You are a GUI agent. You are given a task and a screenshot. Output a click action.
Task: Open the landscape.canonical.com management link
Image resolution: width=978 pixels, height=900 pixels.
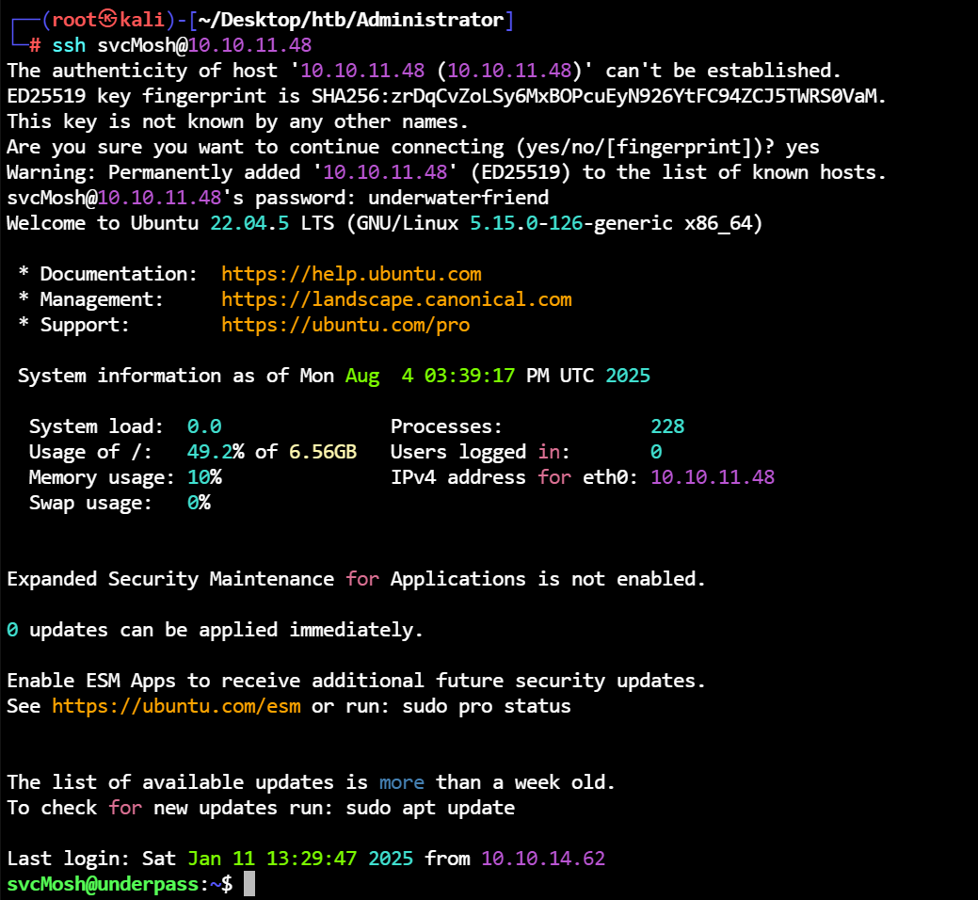point(396,299)
